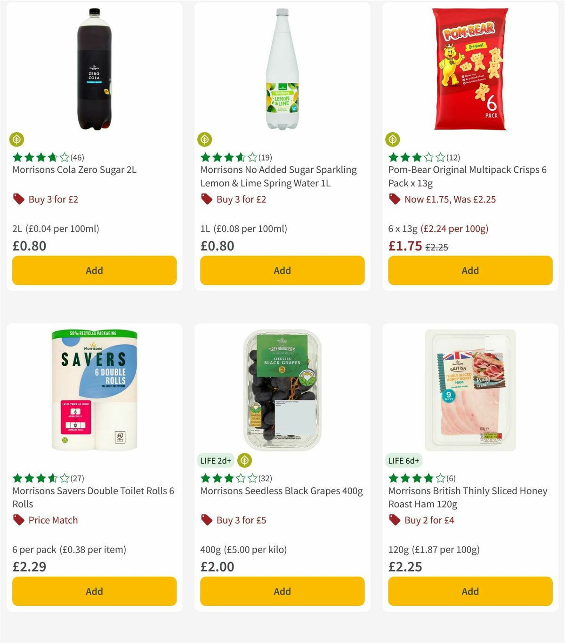Select the red price tag icon on Honey Roast Ham
This screenshot has height=643, width=565.
[395, 520]
